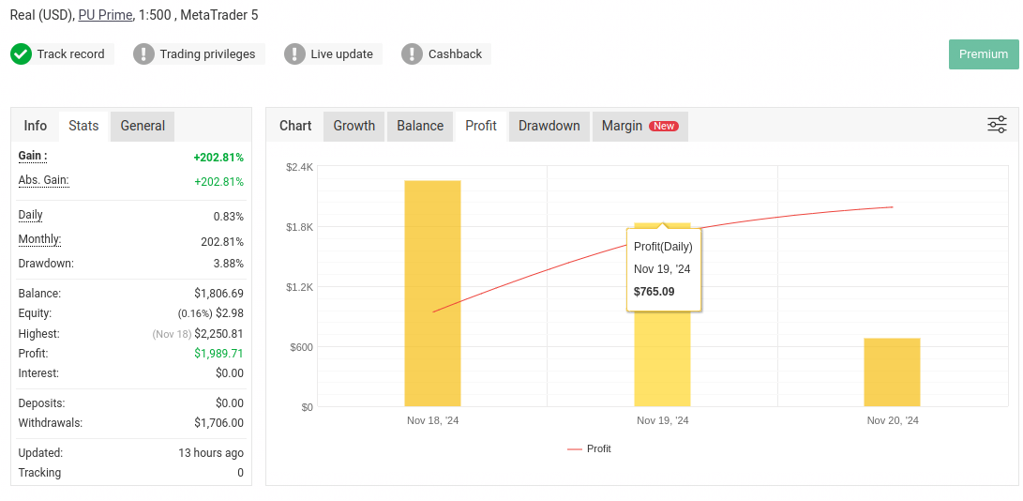1023x501 pixels.
Task: Click the Trading privileges warning icon
Action: [143, 54]
